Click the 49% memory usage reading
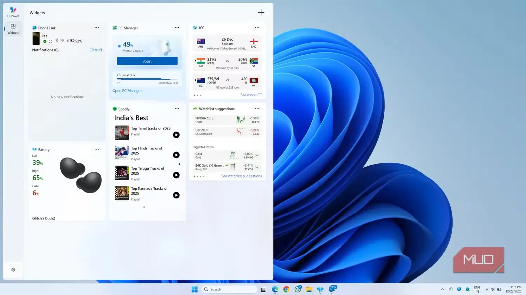 (128, 45)
